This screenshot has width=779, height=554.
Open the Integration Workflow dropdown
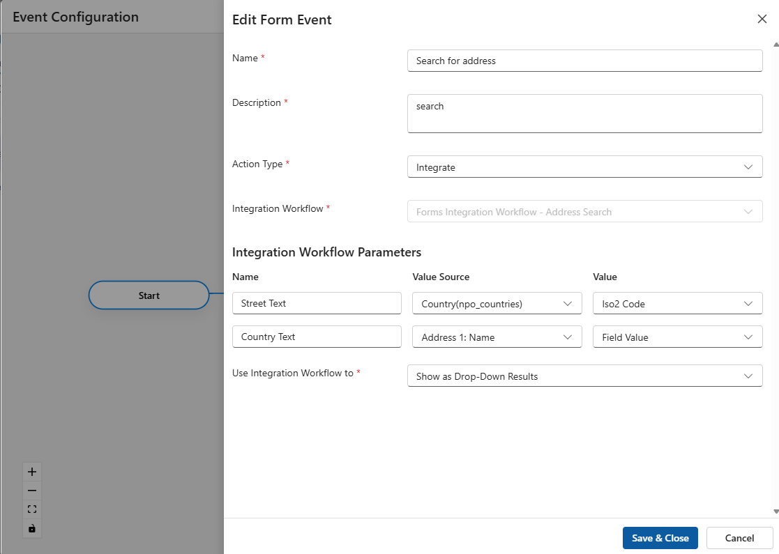(584, 212)
